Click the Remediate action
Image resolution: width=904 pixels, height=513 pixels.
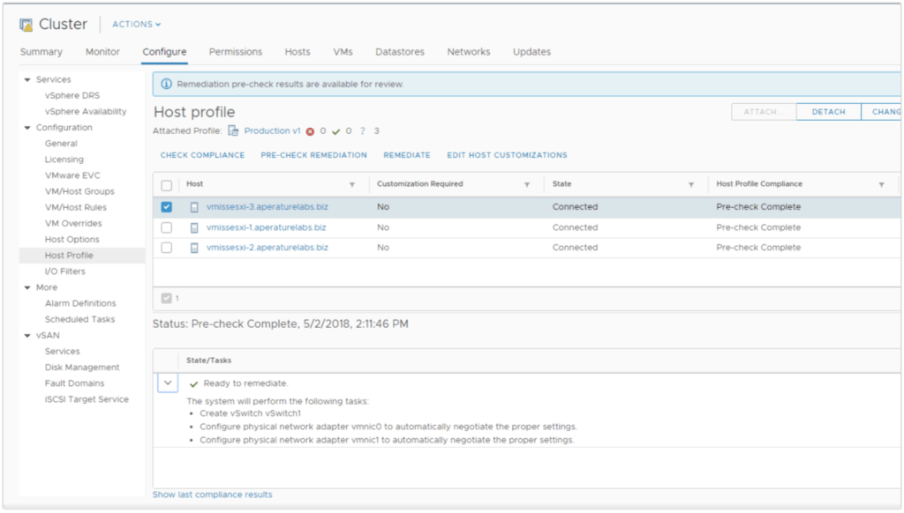[407, 155]
